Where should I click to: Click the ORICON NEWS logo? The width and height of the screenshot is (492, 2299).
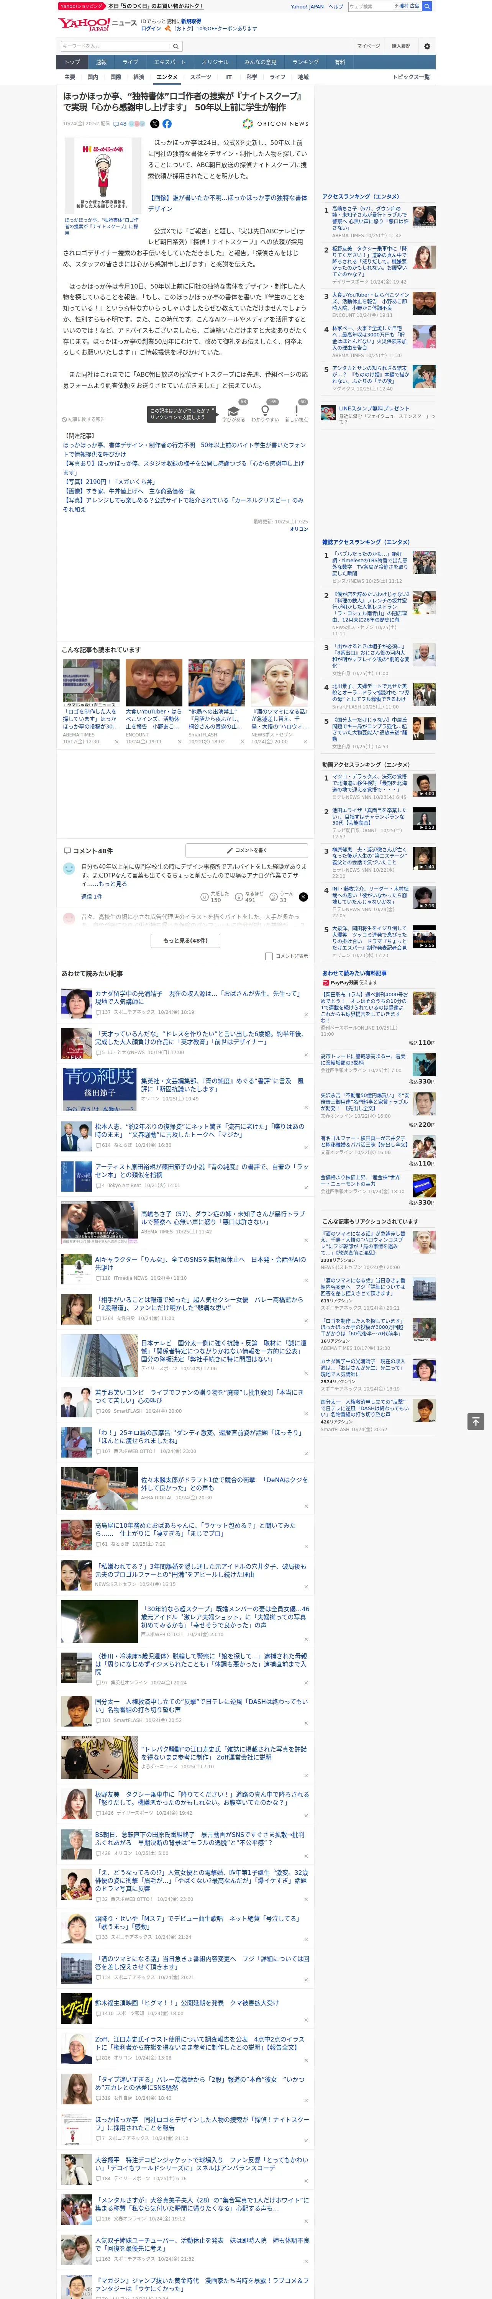[x=276, y=124]
